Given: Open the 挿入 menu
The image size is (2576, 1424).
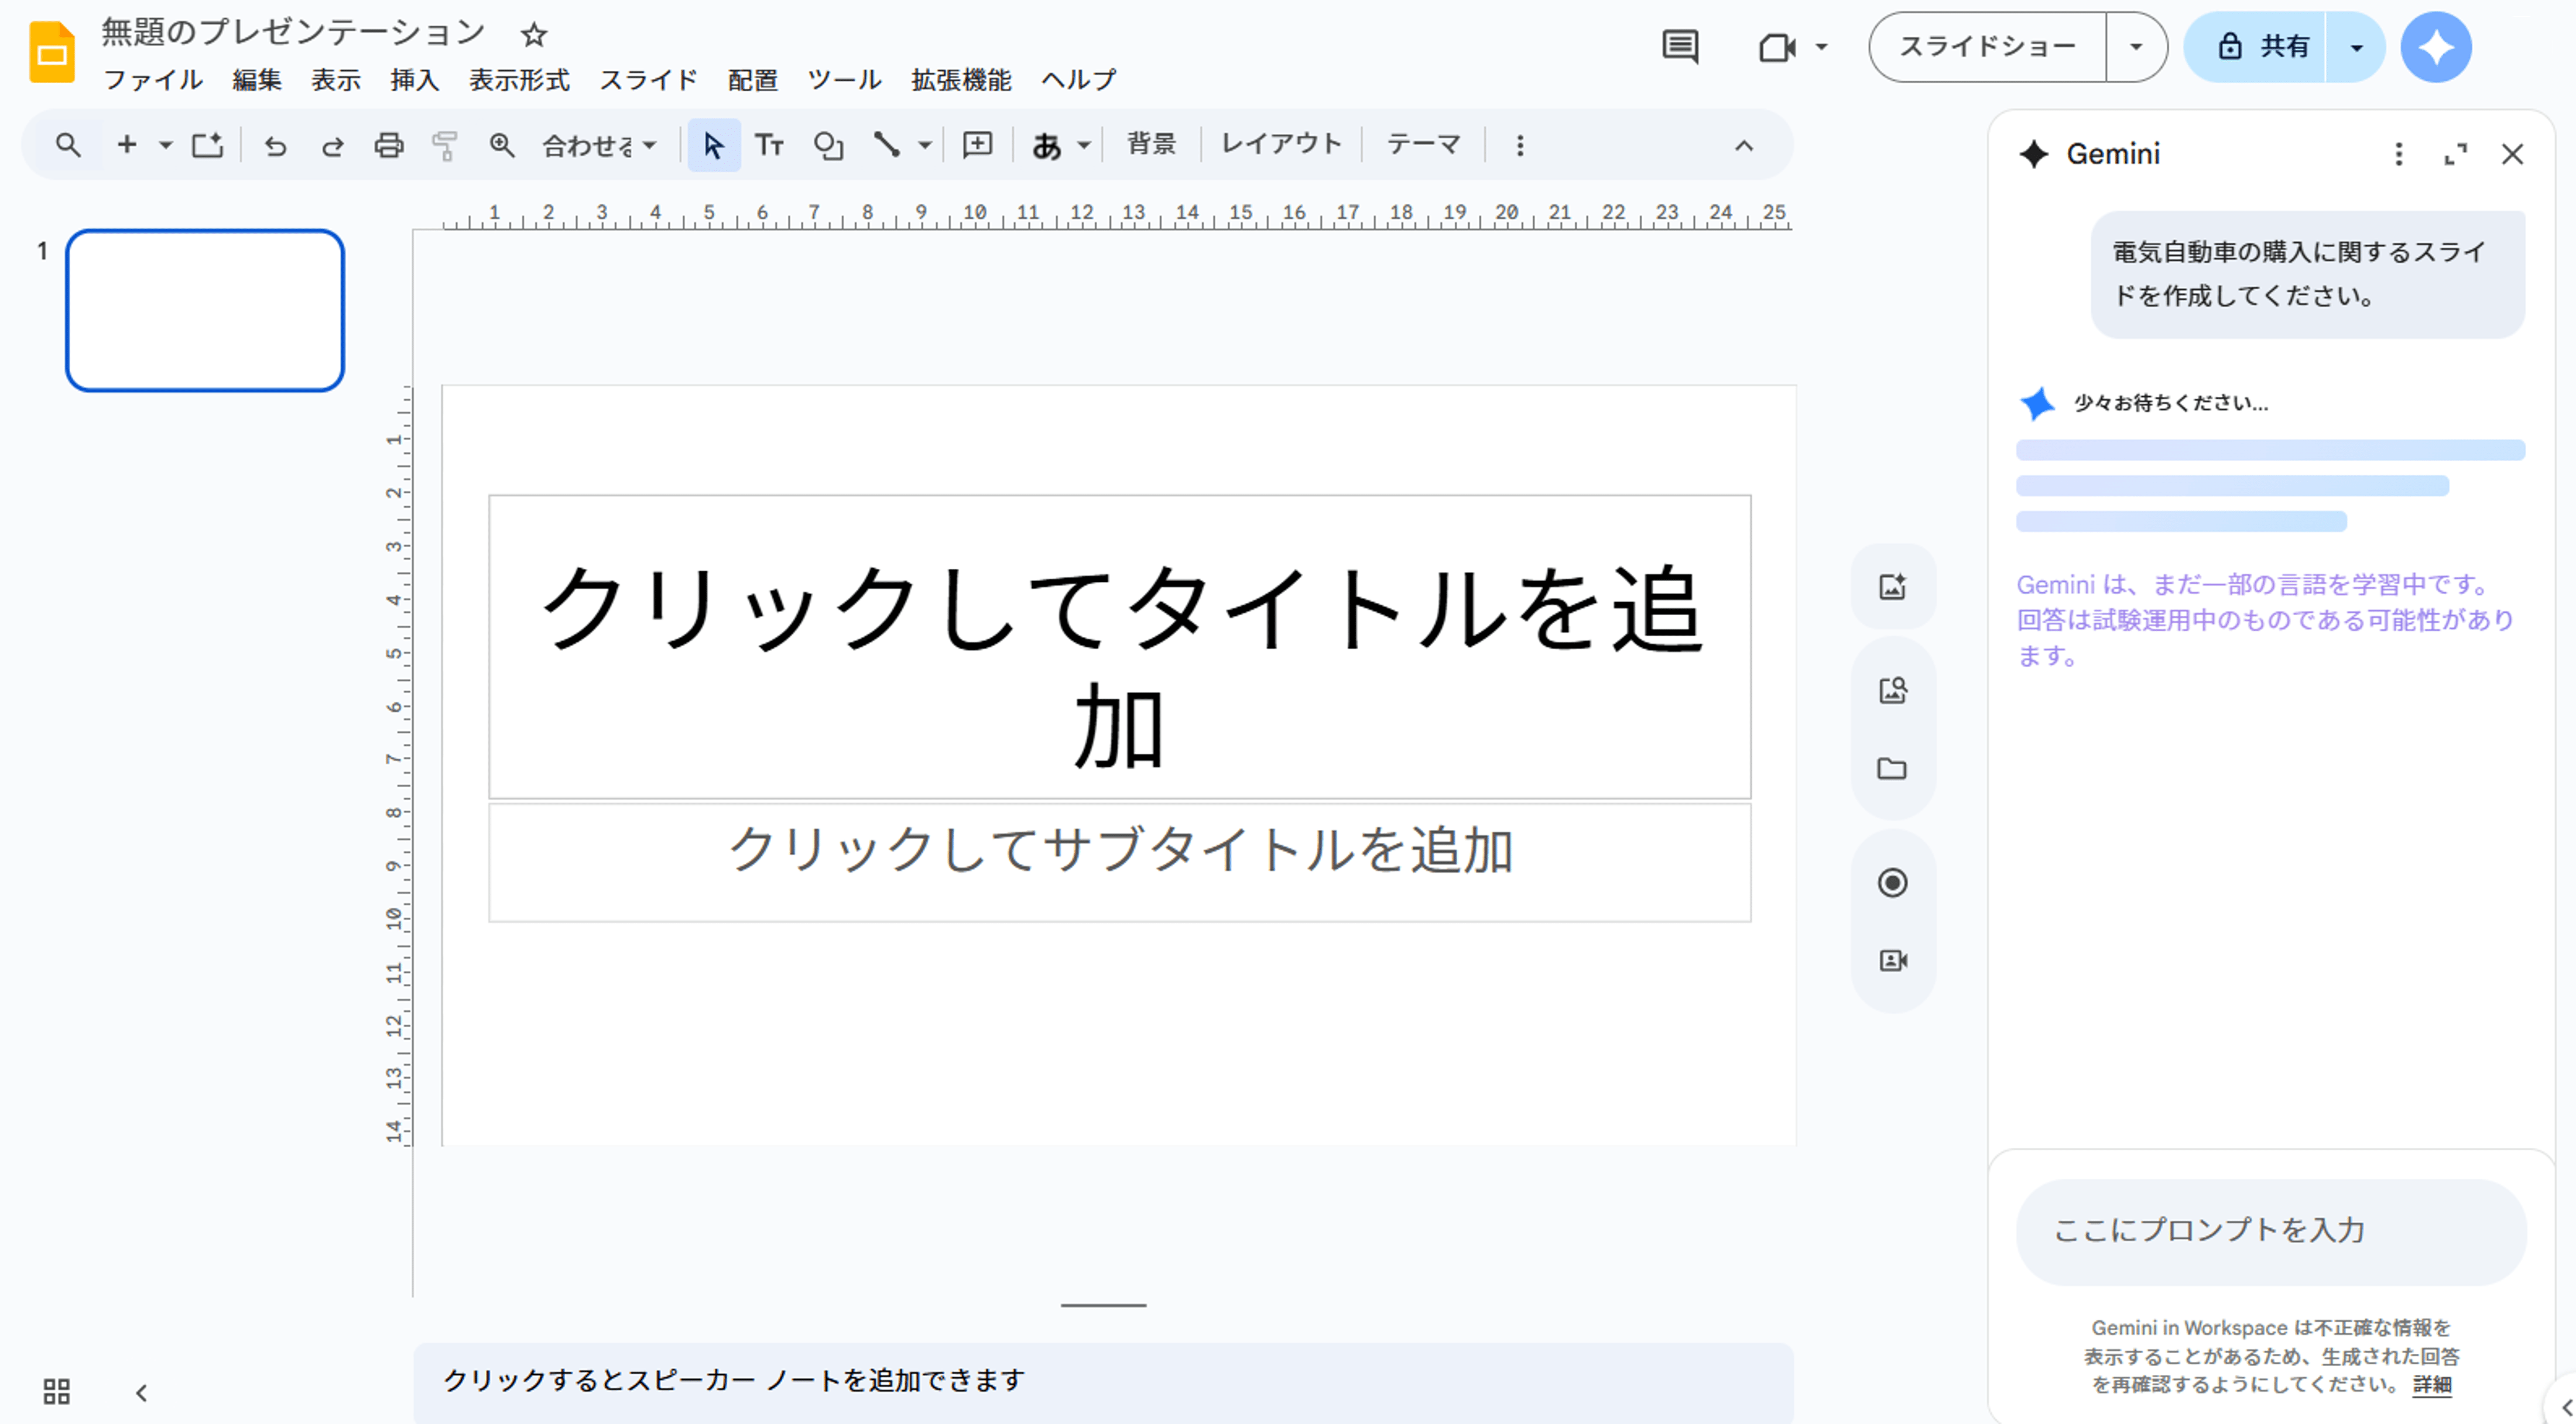Looking at the screenshot, I should tap(414, 80).
